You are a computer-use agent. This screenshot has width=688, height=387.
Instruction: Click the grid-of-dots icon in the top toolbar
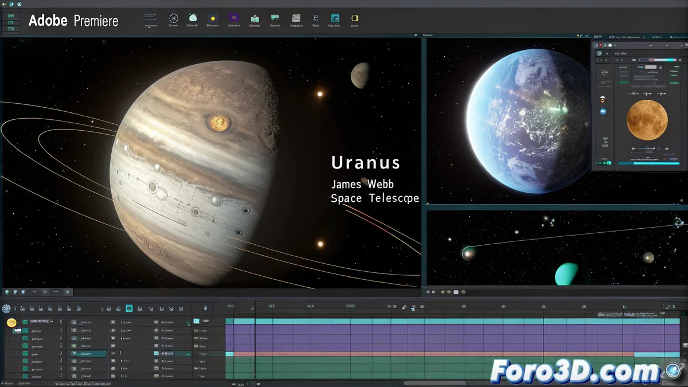(150, 18)
